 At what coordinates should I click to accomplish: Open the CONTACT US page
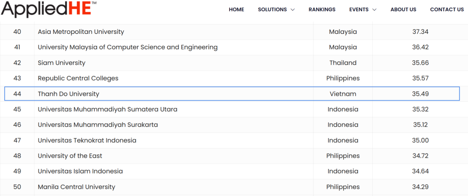pyautogui.click(x=447, y=9)
